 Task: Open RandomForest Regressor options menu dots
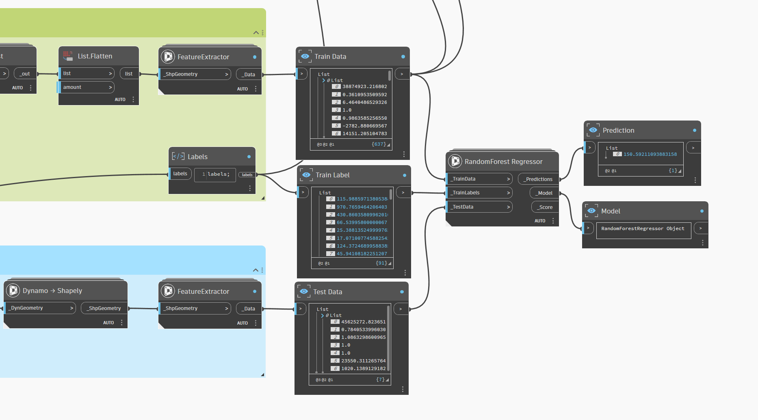[x=553, y=221]
